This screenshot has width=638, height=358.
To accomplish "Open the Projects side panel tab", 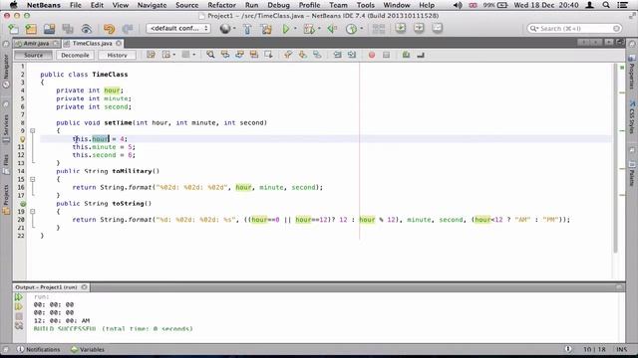I will coord(6,199).
